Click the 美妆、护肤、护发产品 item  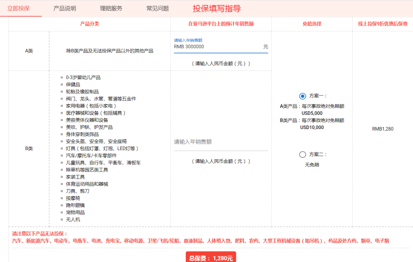[x=89, y=127]
